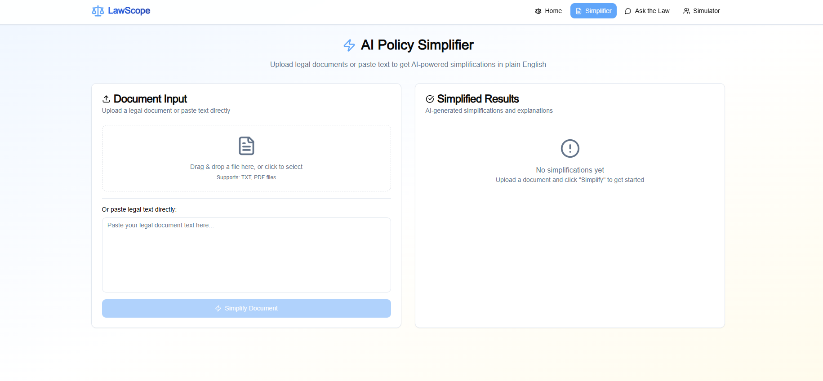823x381 pixels.
Task: Click the chat bubble icon for Ask the Law
Action: coord(628,11)
